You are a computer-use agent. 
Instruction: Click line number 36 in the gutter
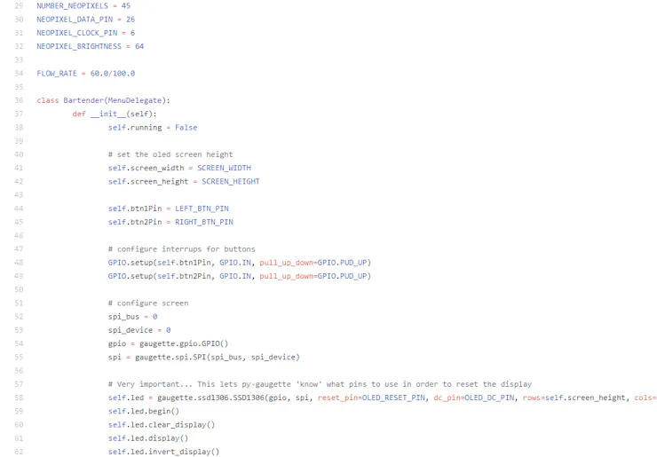point(19,100)
